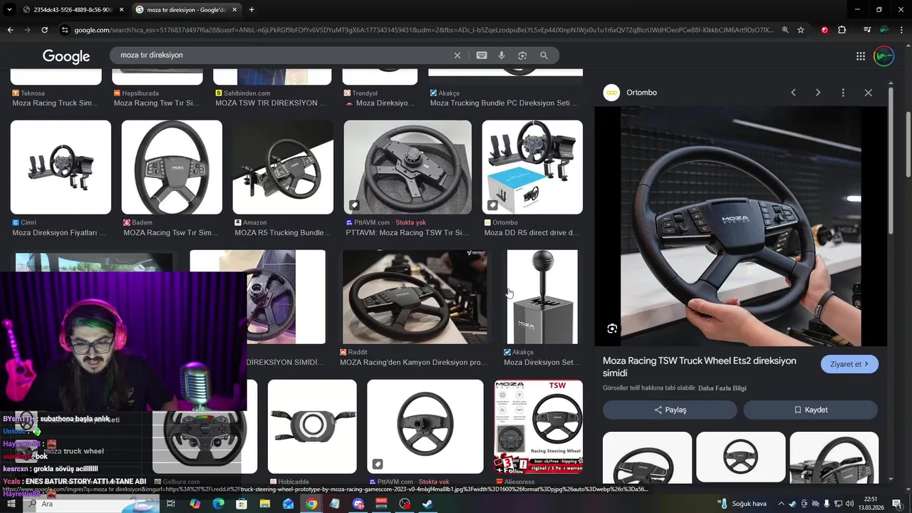The height and width of the screenshot is (513, 912).
Task: Open the zoom magnifier in the address bar
Action: click(x=785, y=30)
